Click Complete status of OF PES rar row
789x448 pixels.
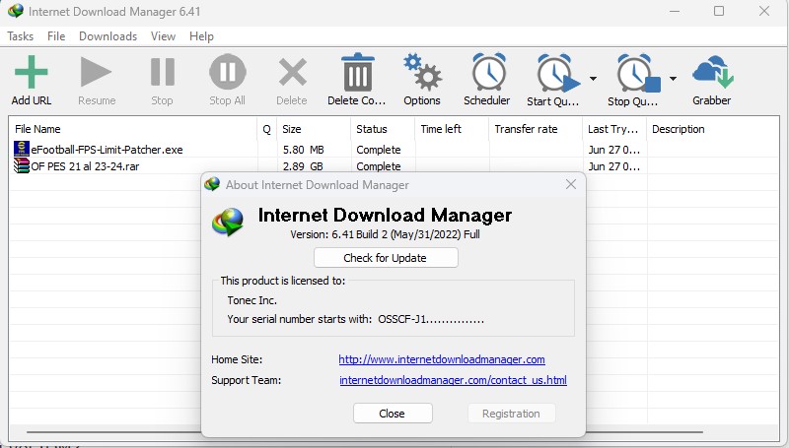coord(379,166)
